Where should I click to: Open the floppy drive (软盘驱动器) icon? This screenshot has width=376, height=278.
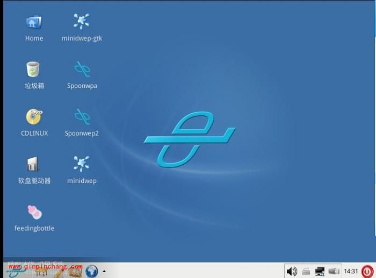33,164
